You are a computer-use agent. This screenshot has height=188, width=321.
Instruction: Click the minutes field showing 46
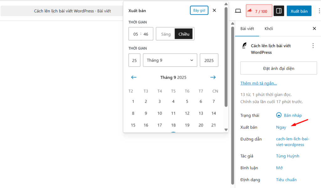pos(146,34)
